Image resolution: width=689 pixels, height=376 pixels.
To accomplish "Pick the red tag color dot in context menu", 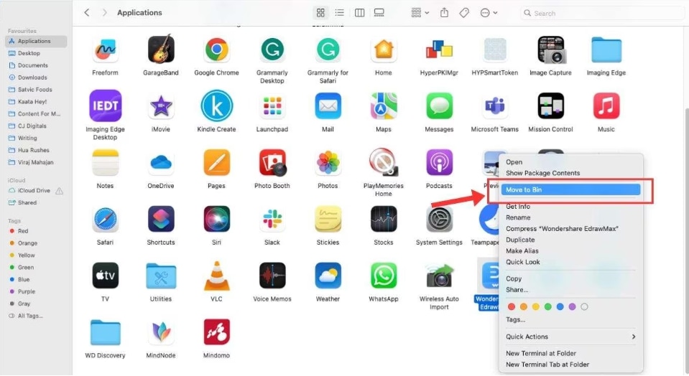I will (x=511, y=306).
